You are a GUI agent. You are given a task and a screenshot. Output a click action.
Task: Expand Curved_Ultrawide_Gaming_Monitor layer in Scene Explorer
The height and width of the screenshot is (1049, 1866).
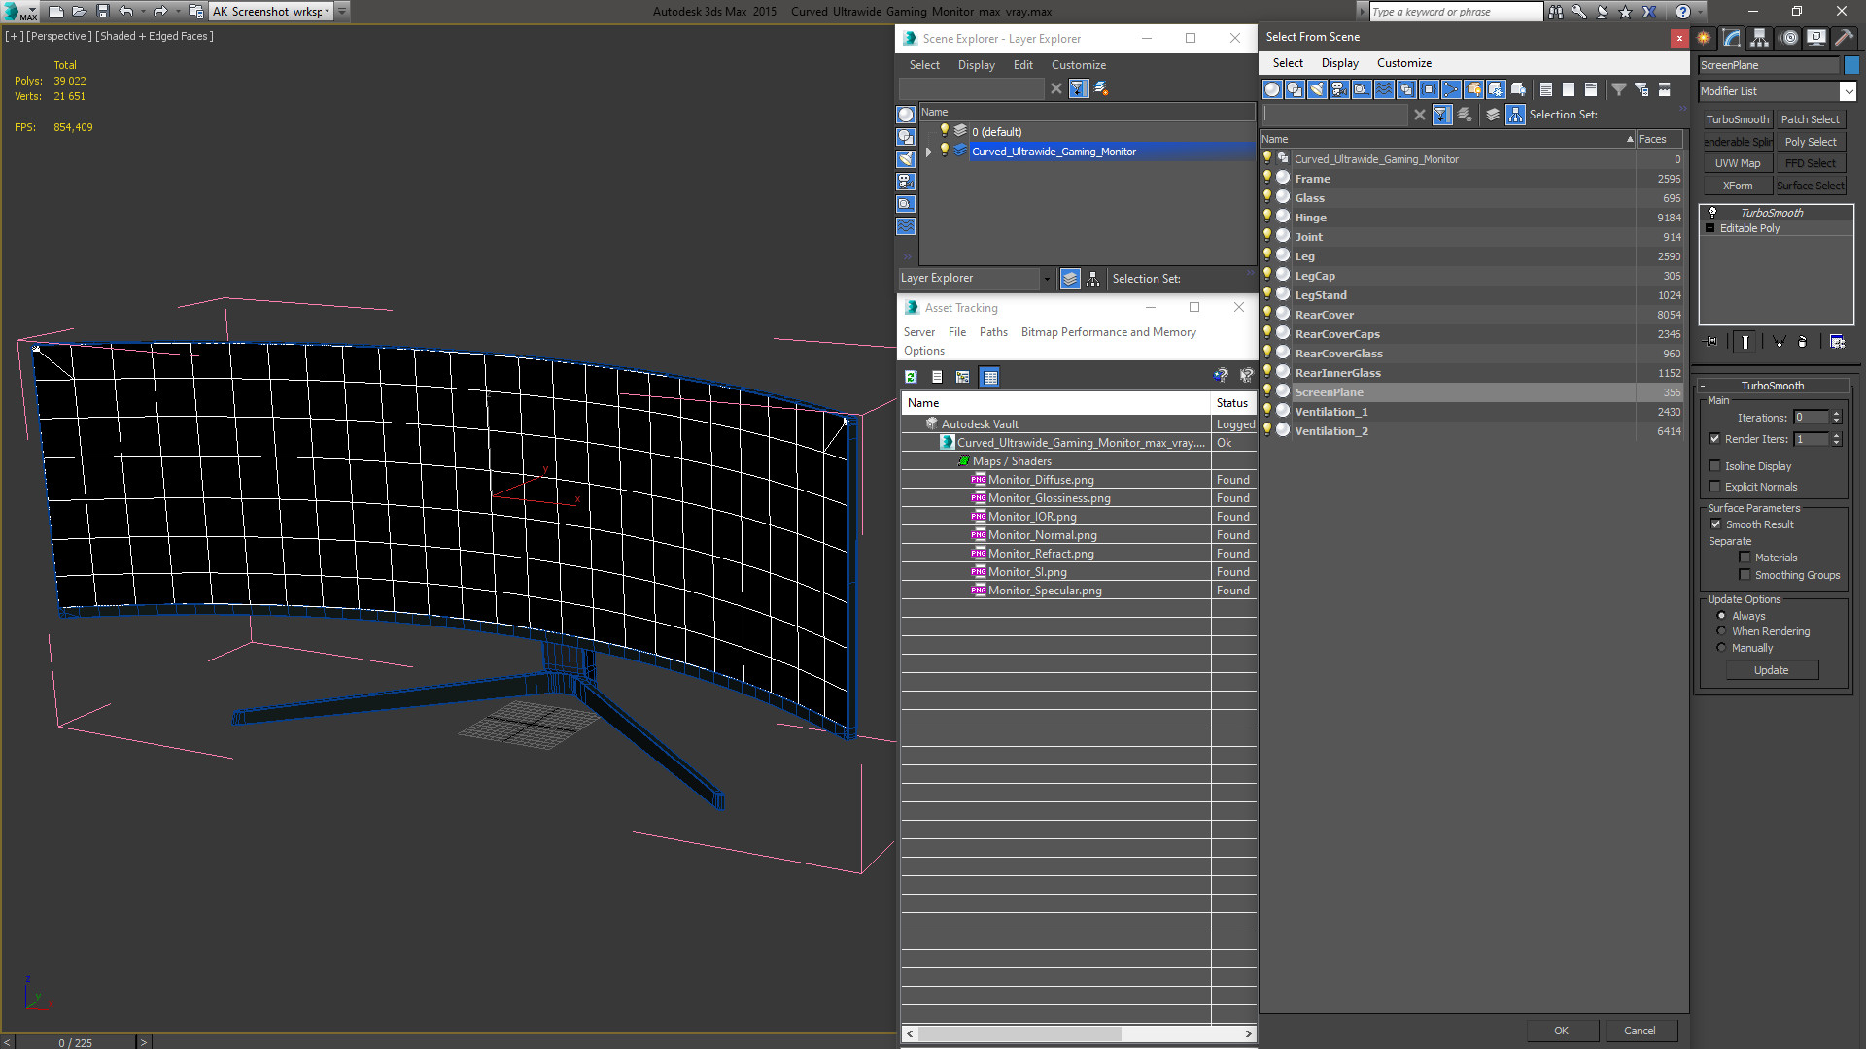929,152
